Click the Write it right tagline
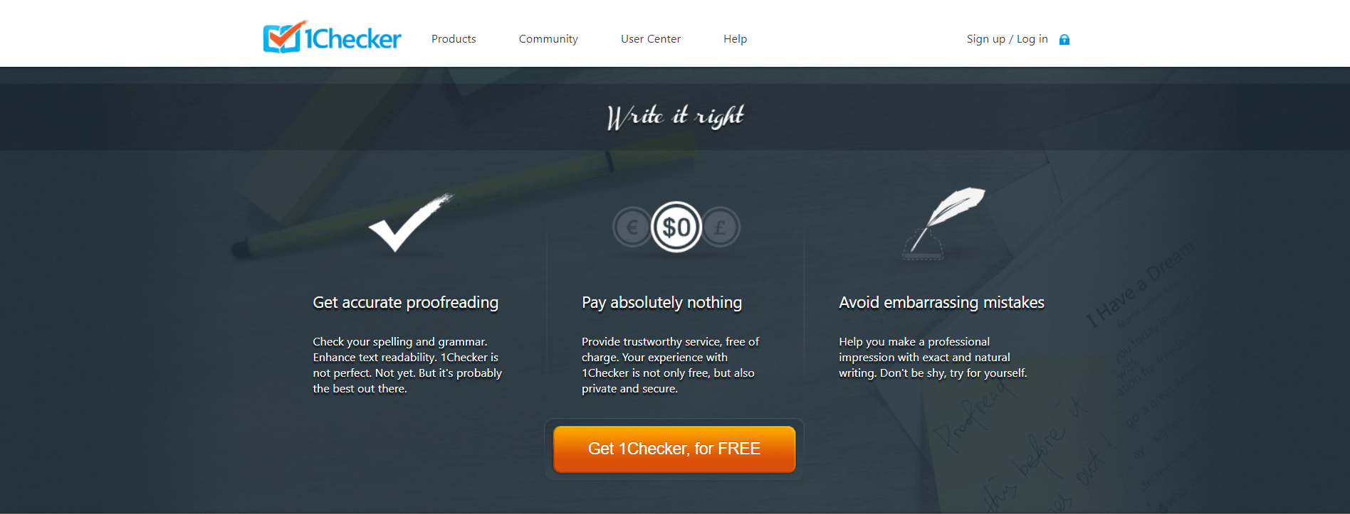 click(675, 117)
